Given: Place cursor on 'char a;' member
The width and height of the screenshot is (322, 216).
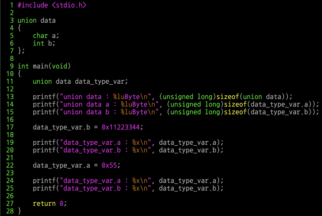Looking at the screenshot, I should 46,36.
